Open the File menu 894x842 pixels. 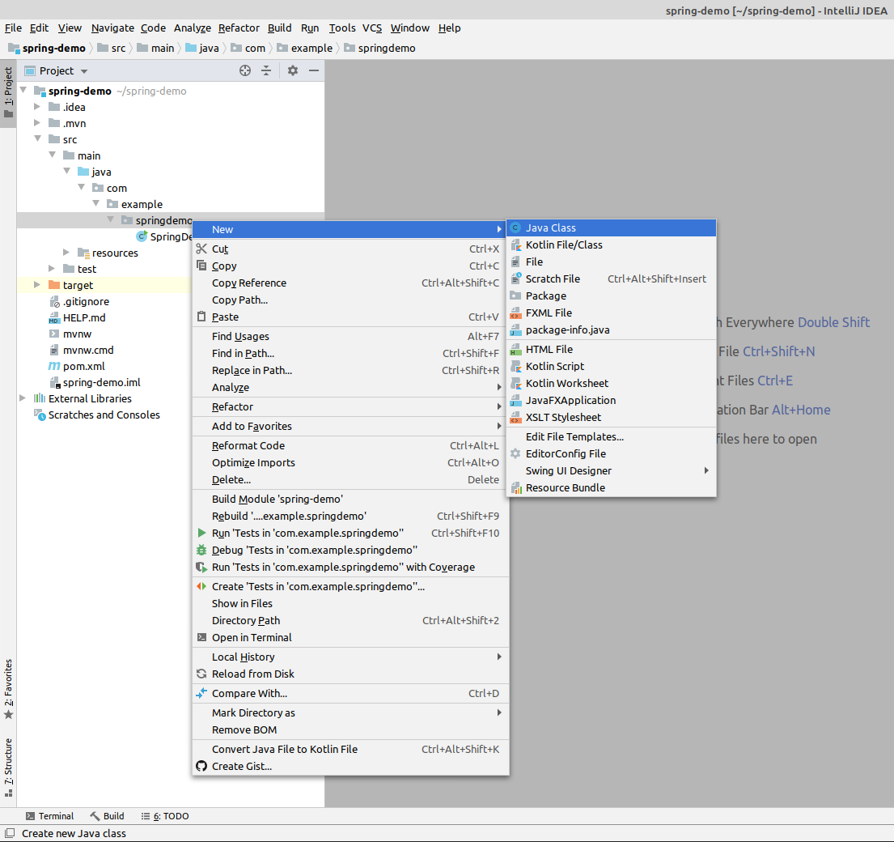[13, 28]
